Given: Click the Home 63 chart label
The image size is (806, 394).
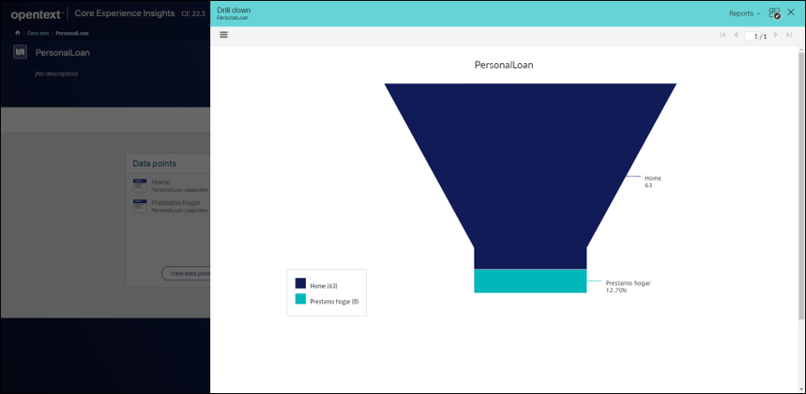Looking at the screenshot, I should pos(653,182).
